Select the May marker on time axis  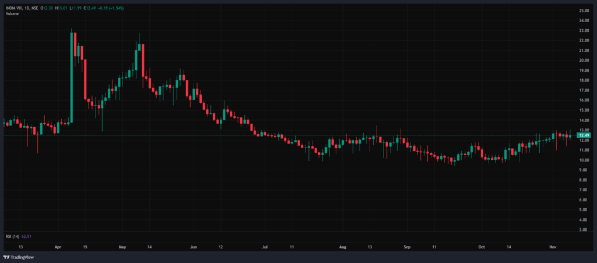coord(122,247)
